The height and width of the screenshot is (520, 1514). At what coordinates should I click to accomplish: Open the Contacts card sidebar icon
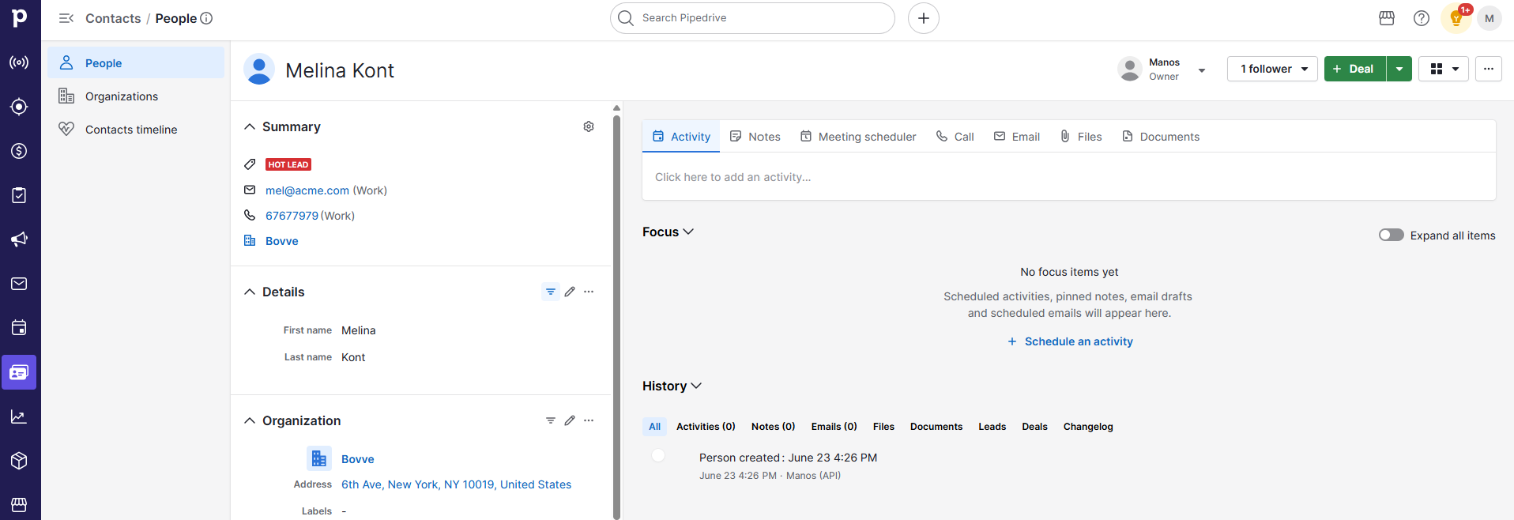[19, 372]
